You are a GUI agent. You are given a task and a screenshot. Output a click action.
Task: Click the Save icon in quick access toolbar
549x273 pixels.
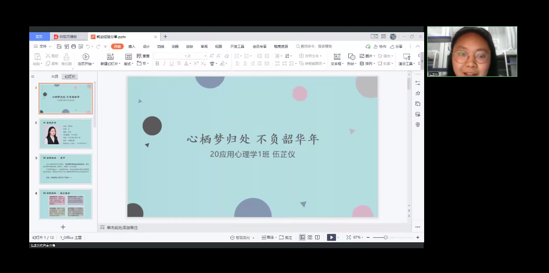tap(59, 46)
